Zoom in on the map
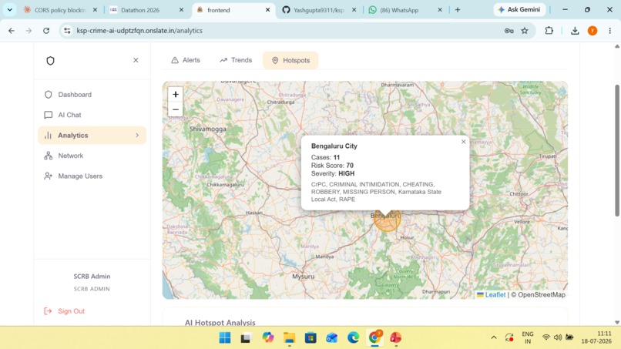 pos(176,94)
